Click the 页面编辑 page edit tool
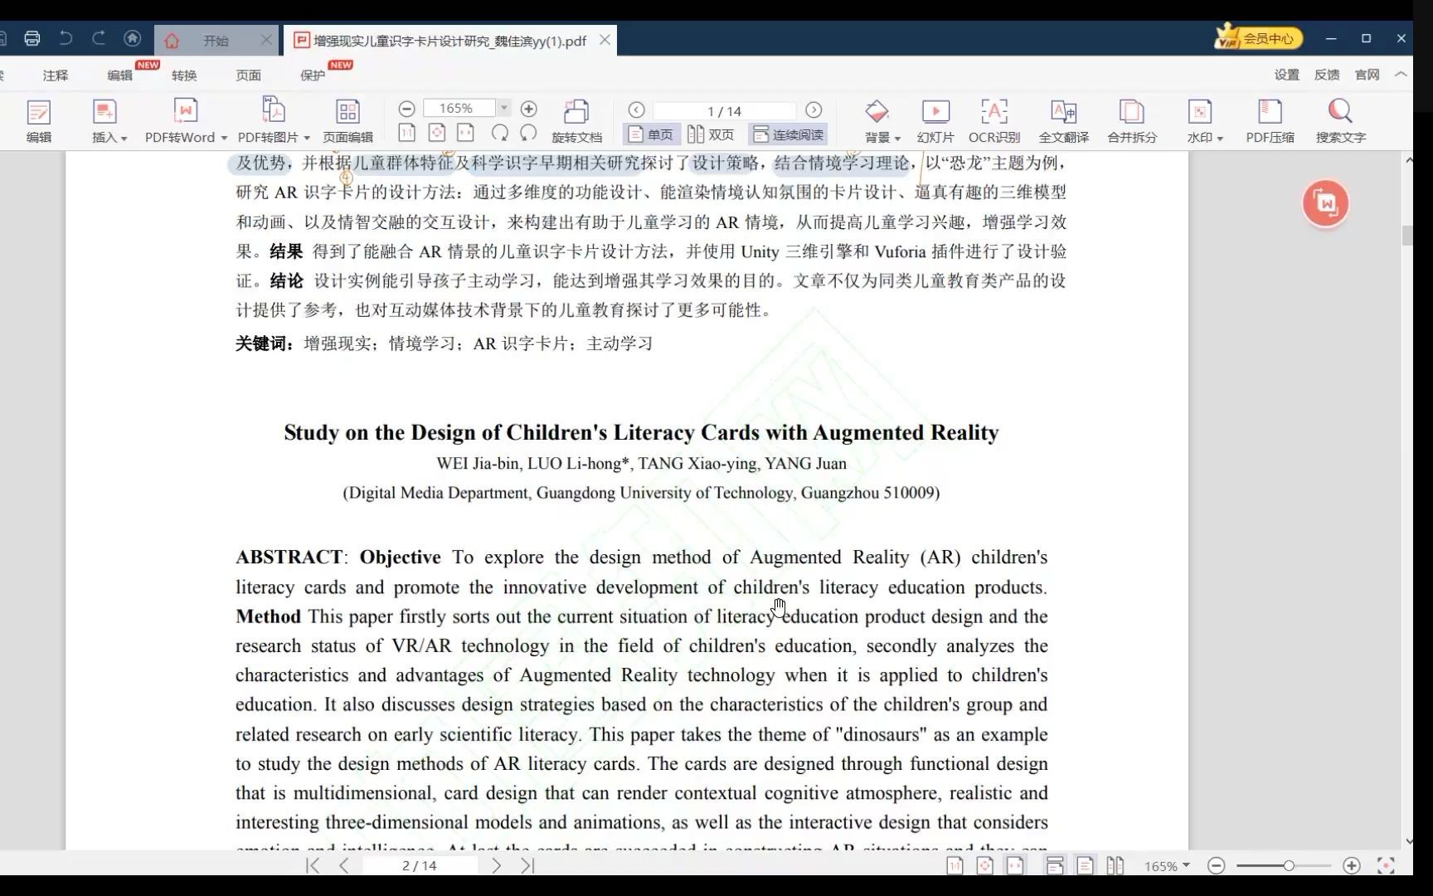Viewport: 1433px width, 896px height. coord(347,120)
